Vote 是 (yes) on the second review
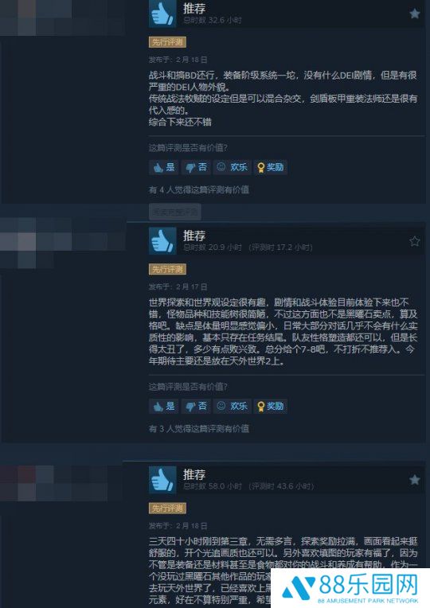Image resolution: width=430 pixels, height=608 pixels. click(164, 407)
